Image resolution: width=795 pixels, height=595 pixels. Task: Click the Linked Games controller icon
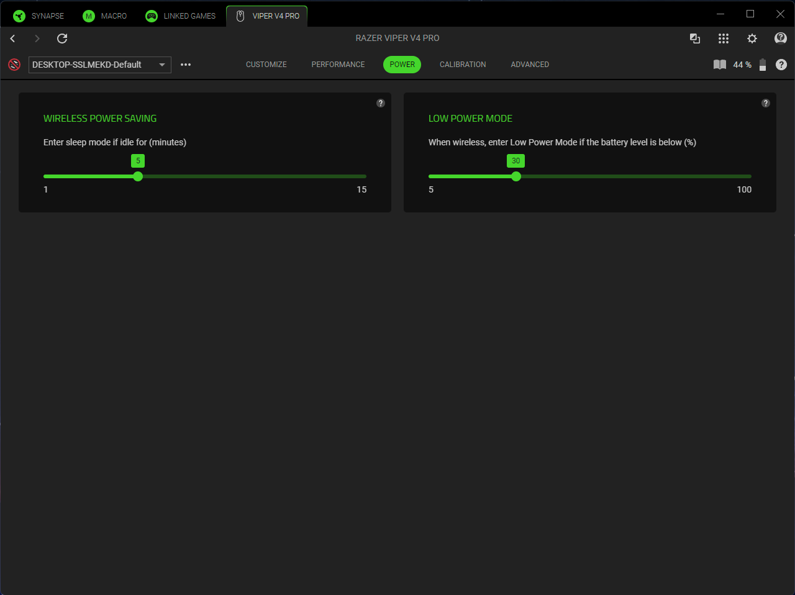pos(152,16)
